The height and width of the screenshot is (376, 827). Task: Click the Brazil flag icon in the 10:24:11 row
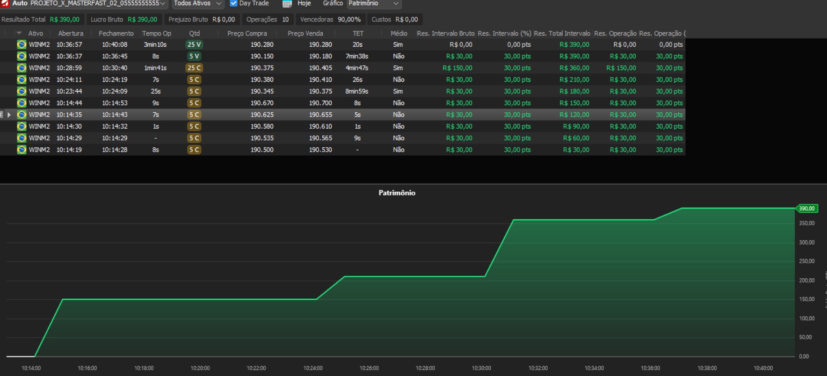22,80
